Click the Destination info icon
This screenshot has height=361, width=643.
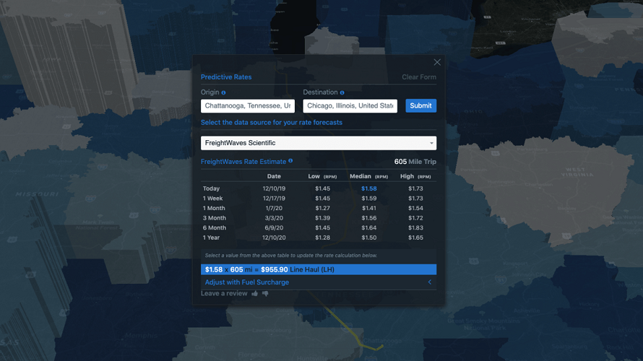pos(342,92)
